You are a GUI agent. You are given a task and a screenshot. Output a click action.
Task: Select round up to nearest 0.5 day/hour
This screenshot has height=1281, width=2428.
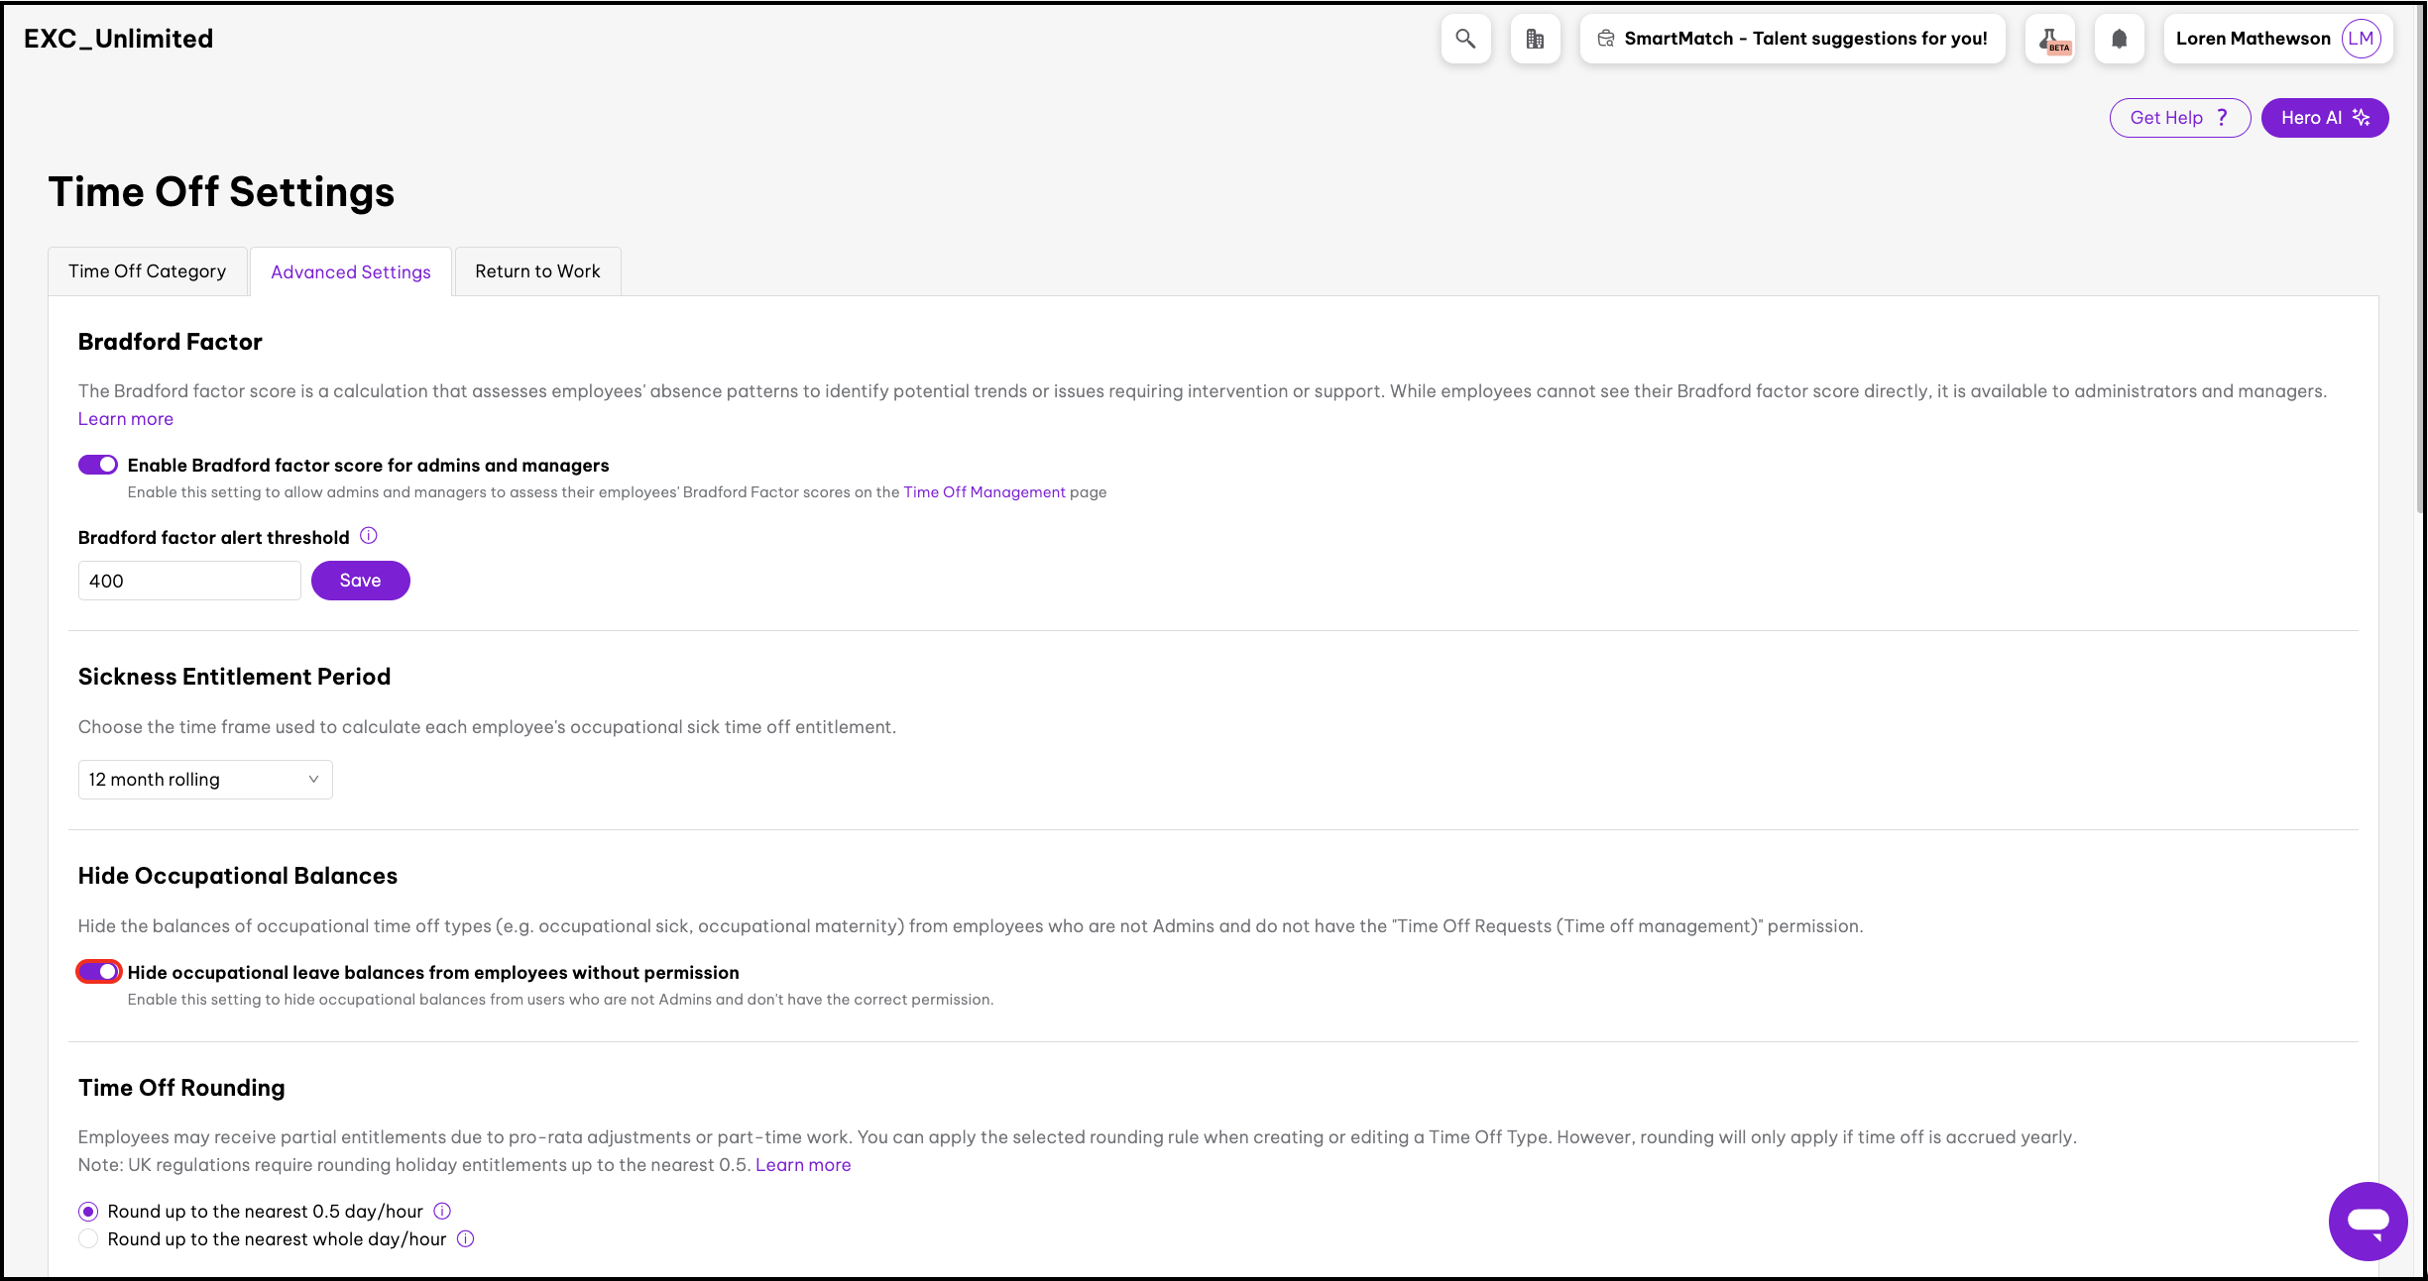click(88, 1211)
